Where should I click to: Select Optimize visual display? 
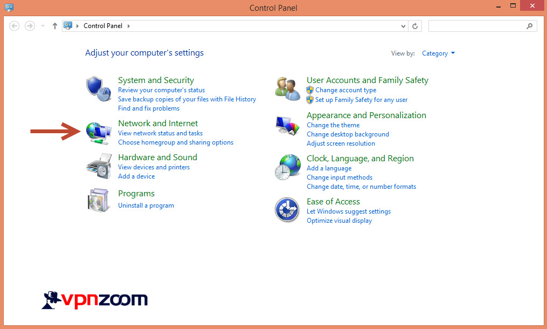tap(339, 221)
